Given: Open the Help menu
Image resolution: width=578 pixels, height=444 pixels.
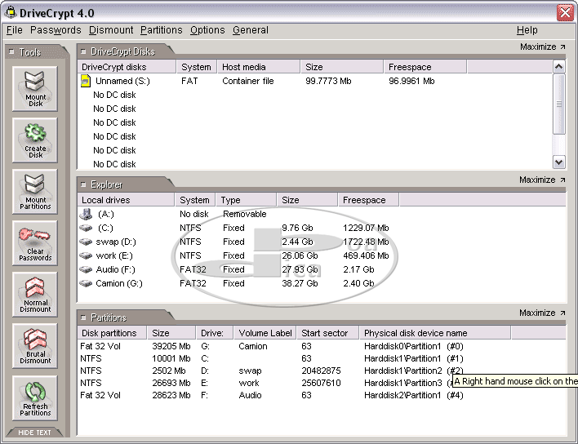Looking at the screenshot, I should coord(527,30).
